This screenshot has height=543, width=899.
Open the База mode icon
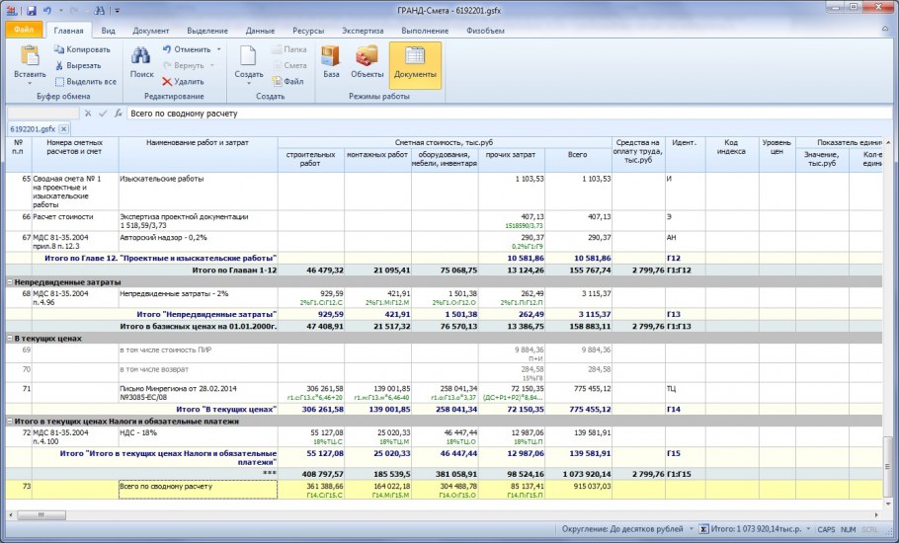(330, 56)
